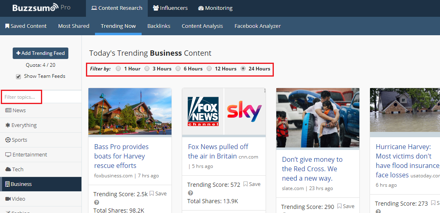Click the help icon under Trending Score 2.5k
The height and width of the screenshot is (213, 440).
96,202
